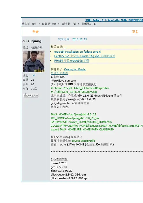The height and width of the screenshot is (203, 143).
Task: Select the 新手帖 (0) filter
Action: 69,24
